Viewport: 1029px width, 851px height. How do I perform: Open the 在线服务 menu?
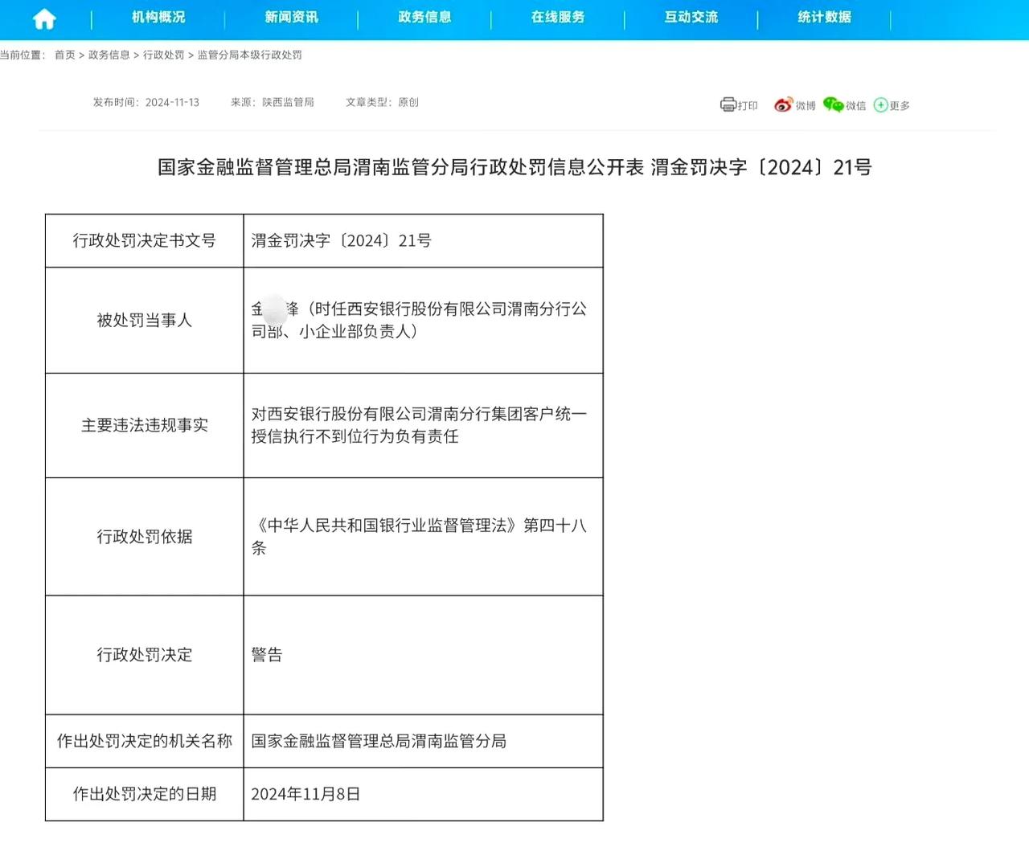pyautogui.click(x=558, y=17)
